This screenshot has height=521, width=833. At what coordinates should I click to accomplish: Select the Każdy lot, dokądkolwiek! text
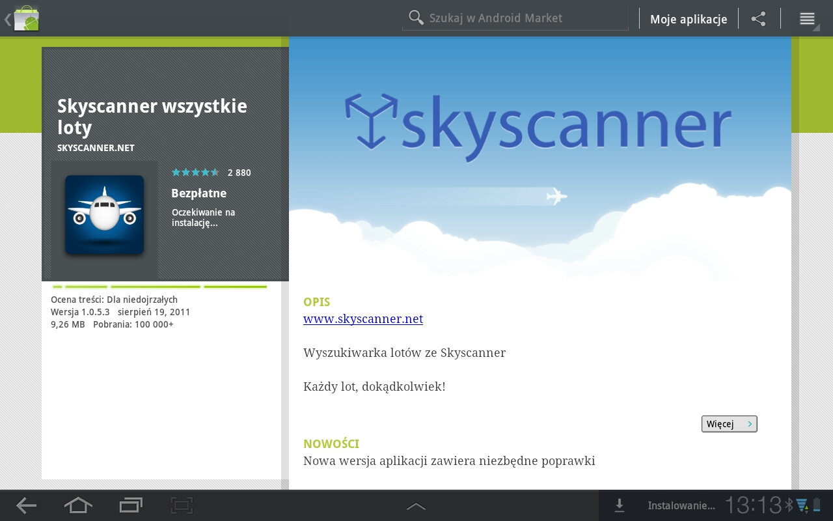click(x=374, y=387)
